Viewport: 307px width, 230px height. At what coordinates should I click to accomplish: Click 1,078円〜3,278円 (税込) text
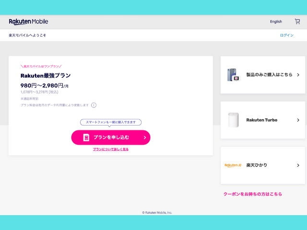click(x=39, y=92)
